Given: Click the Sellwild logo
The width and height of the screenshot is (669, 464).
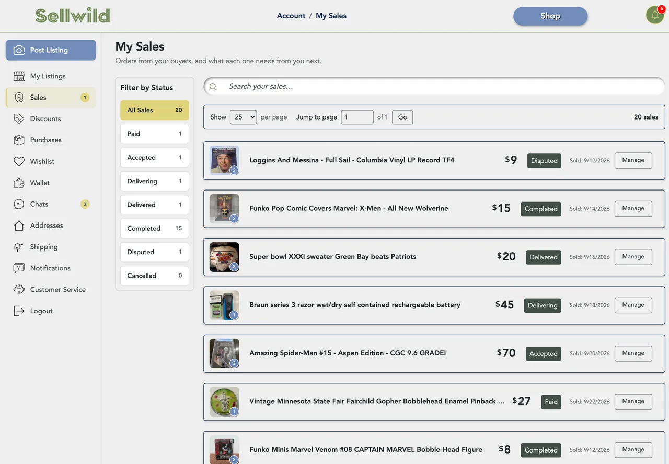Looking at the screenshot, I should click(73, 16).
